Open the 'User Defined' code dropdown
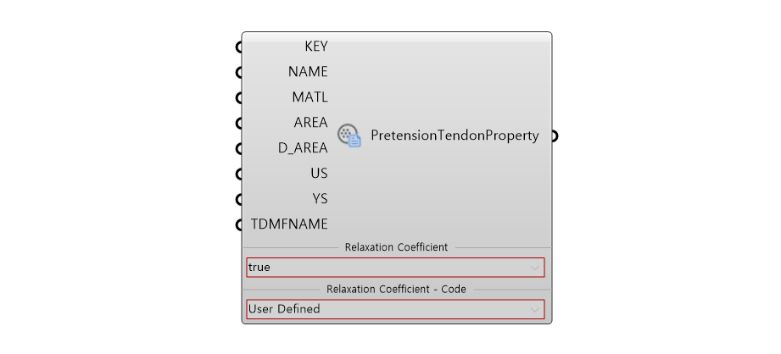Screen dimensions: 781x354 pyautogui.click(x=395, y=309)
